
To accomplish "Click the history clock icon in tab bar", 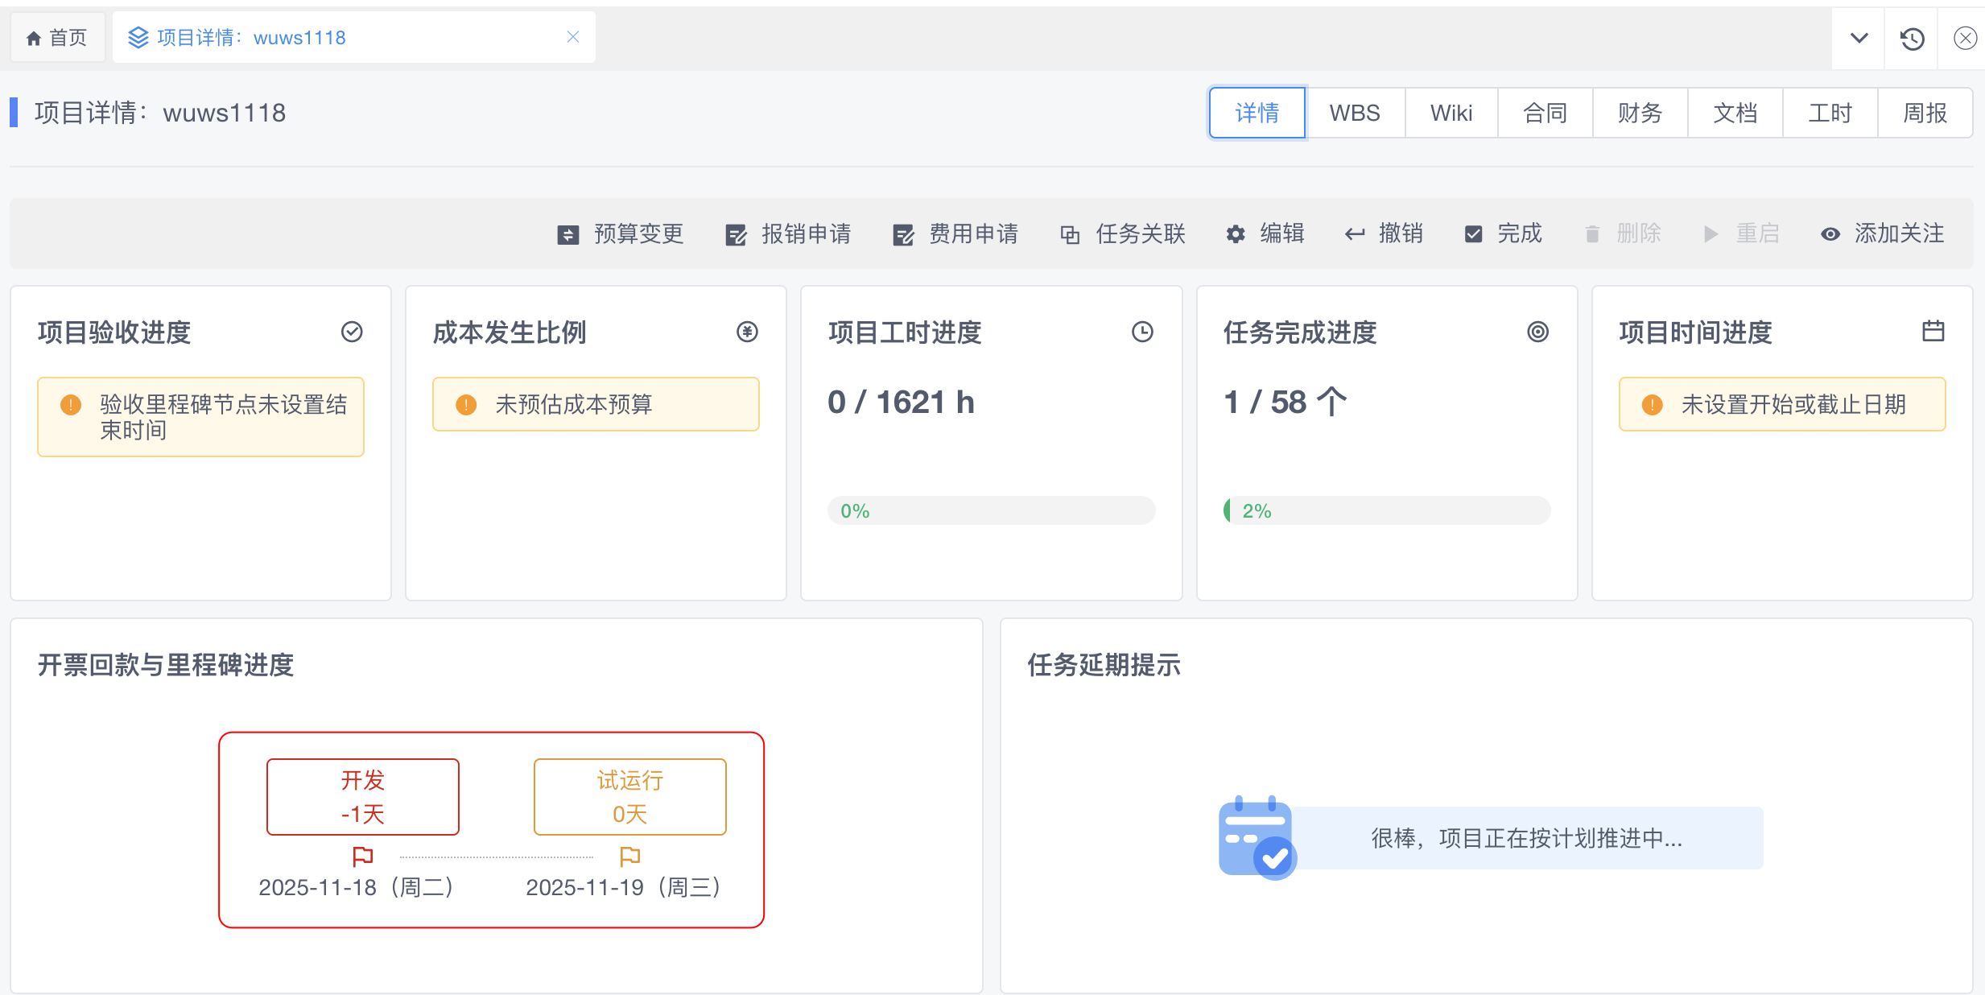I will pyautogui.click(x=1912, y=38).
